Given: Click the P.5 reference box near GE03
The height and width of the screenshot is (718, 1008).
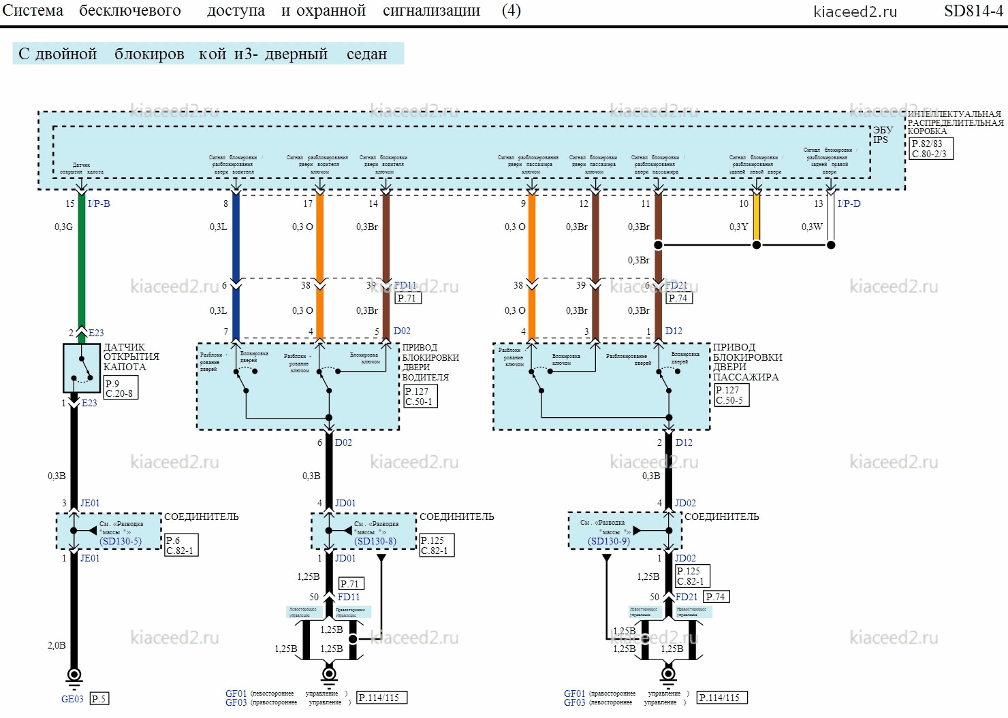Looking at the screenshot, I should click(x=99, y=699).
